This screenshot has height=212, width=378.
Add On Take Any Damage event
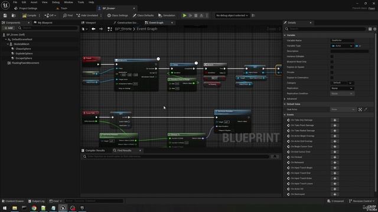click(x=335, y=120)
